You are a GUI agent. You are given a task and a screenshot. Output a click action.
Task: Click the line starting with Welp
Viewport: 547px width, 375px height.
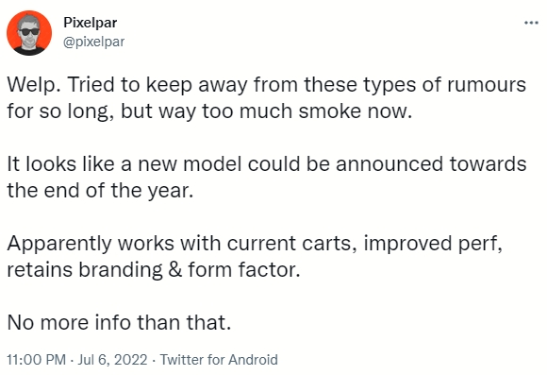click(267, 85)
